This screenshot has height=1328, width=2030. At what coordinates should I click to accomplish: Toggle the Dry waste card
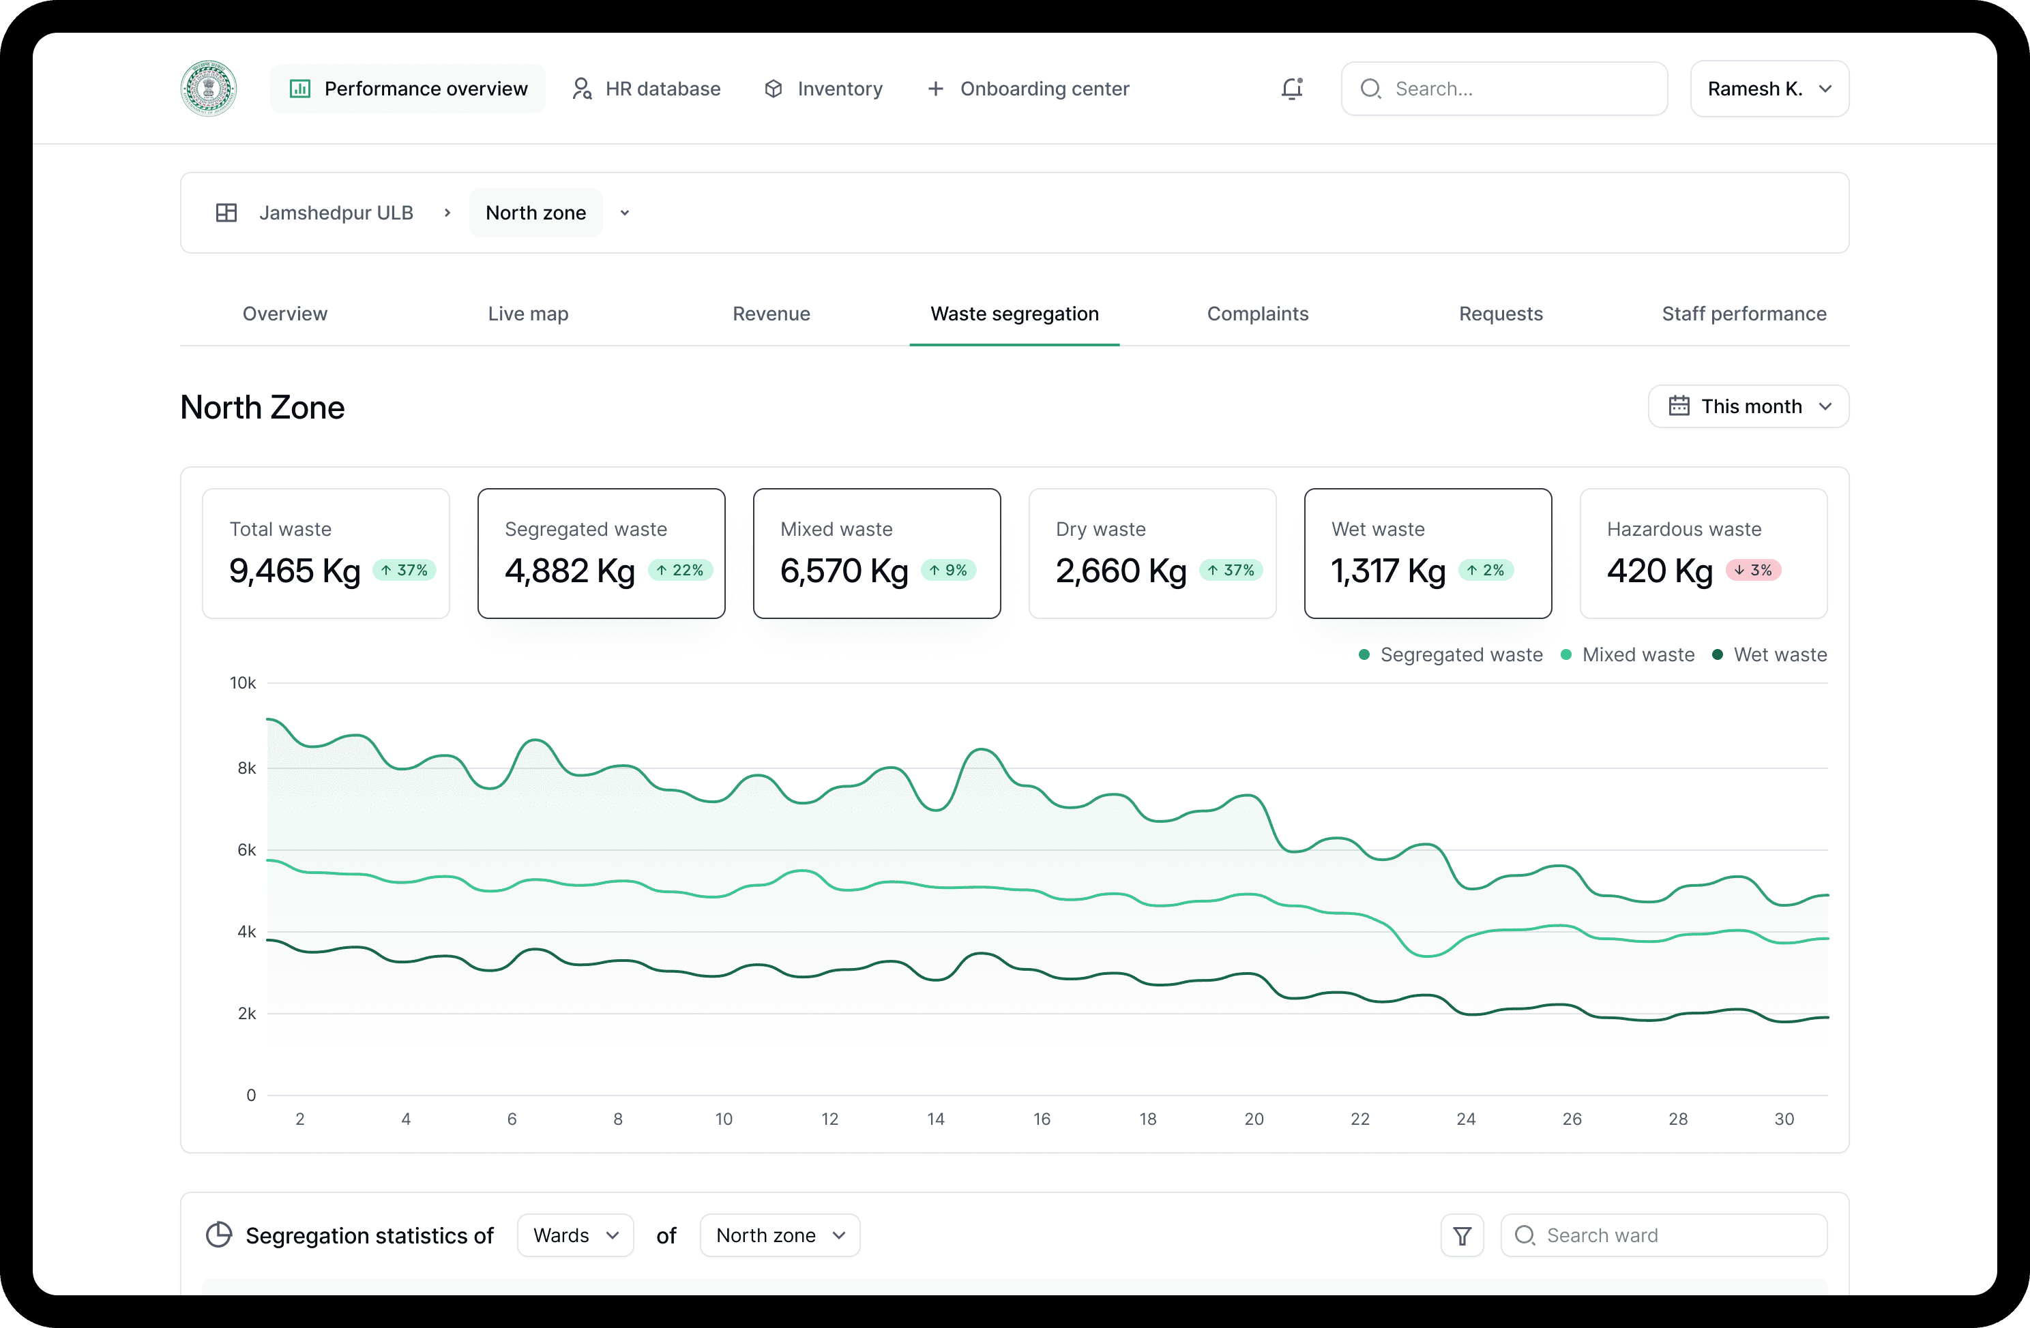tap(1151, 553)
